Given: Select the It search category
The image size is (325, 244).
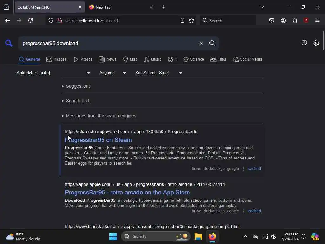Looking at the screenshot, I should [x=172, y=59].
